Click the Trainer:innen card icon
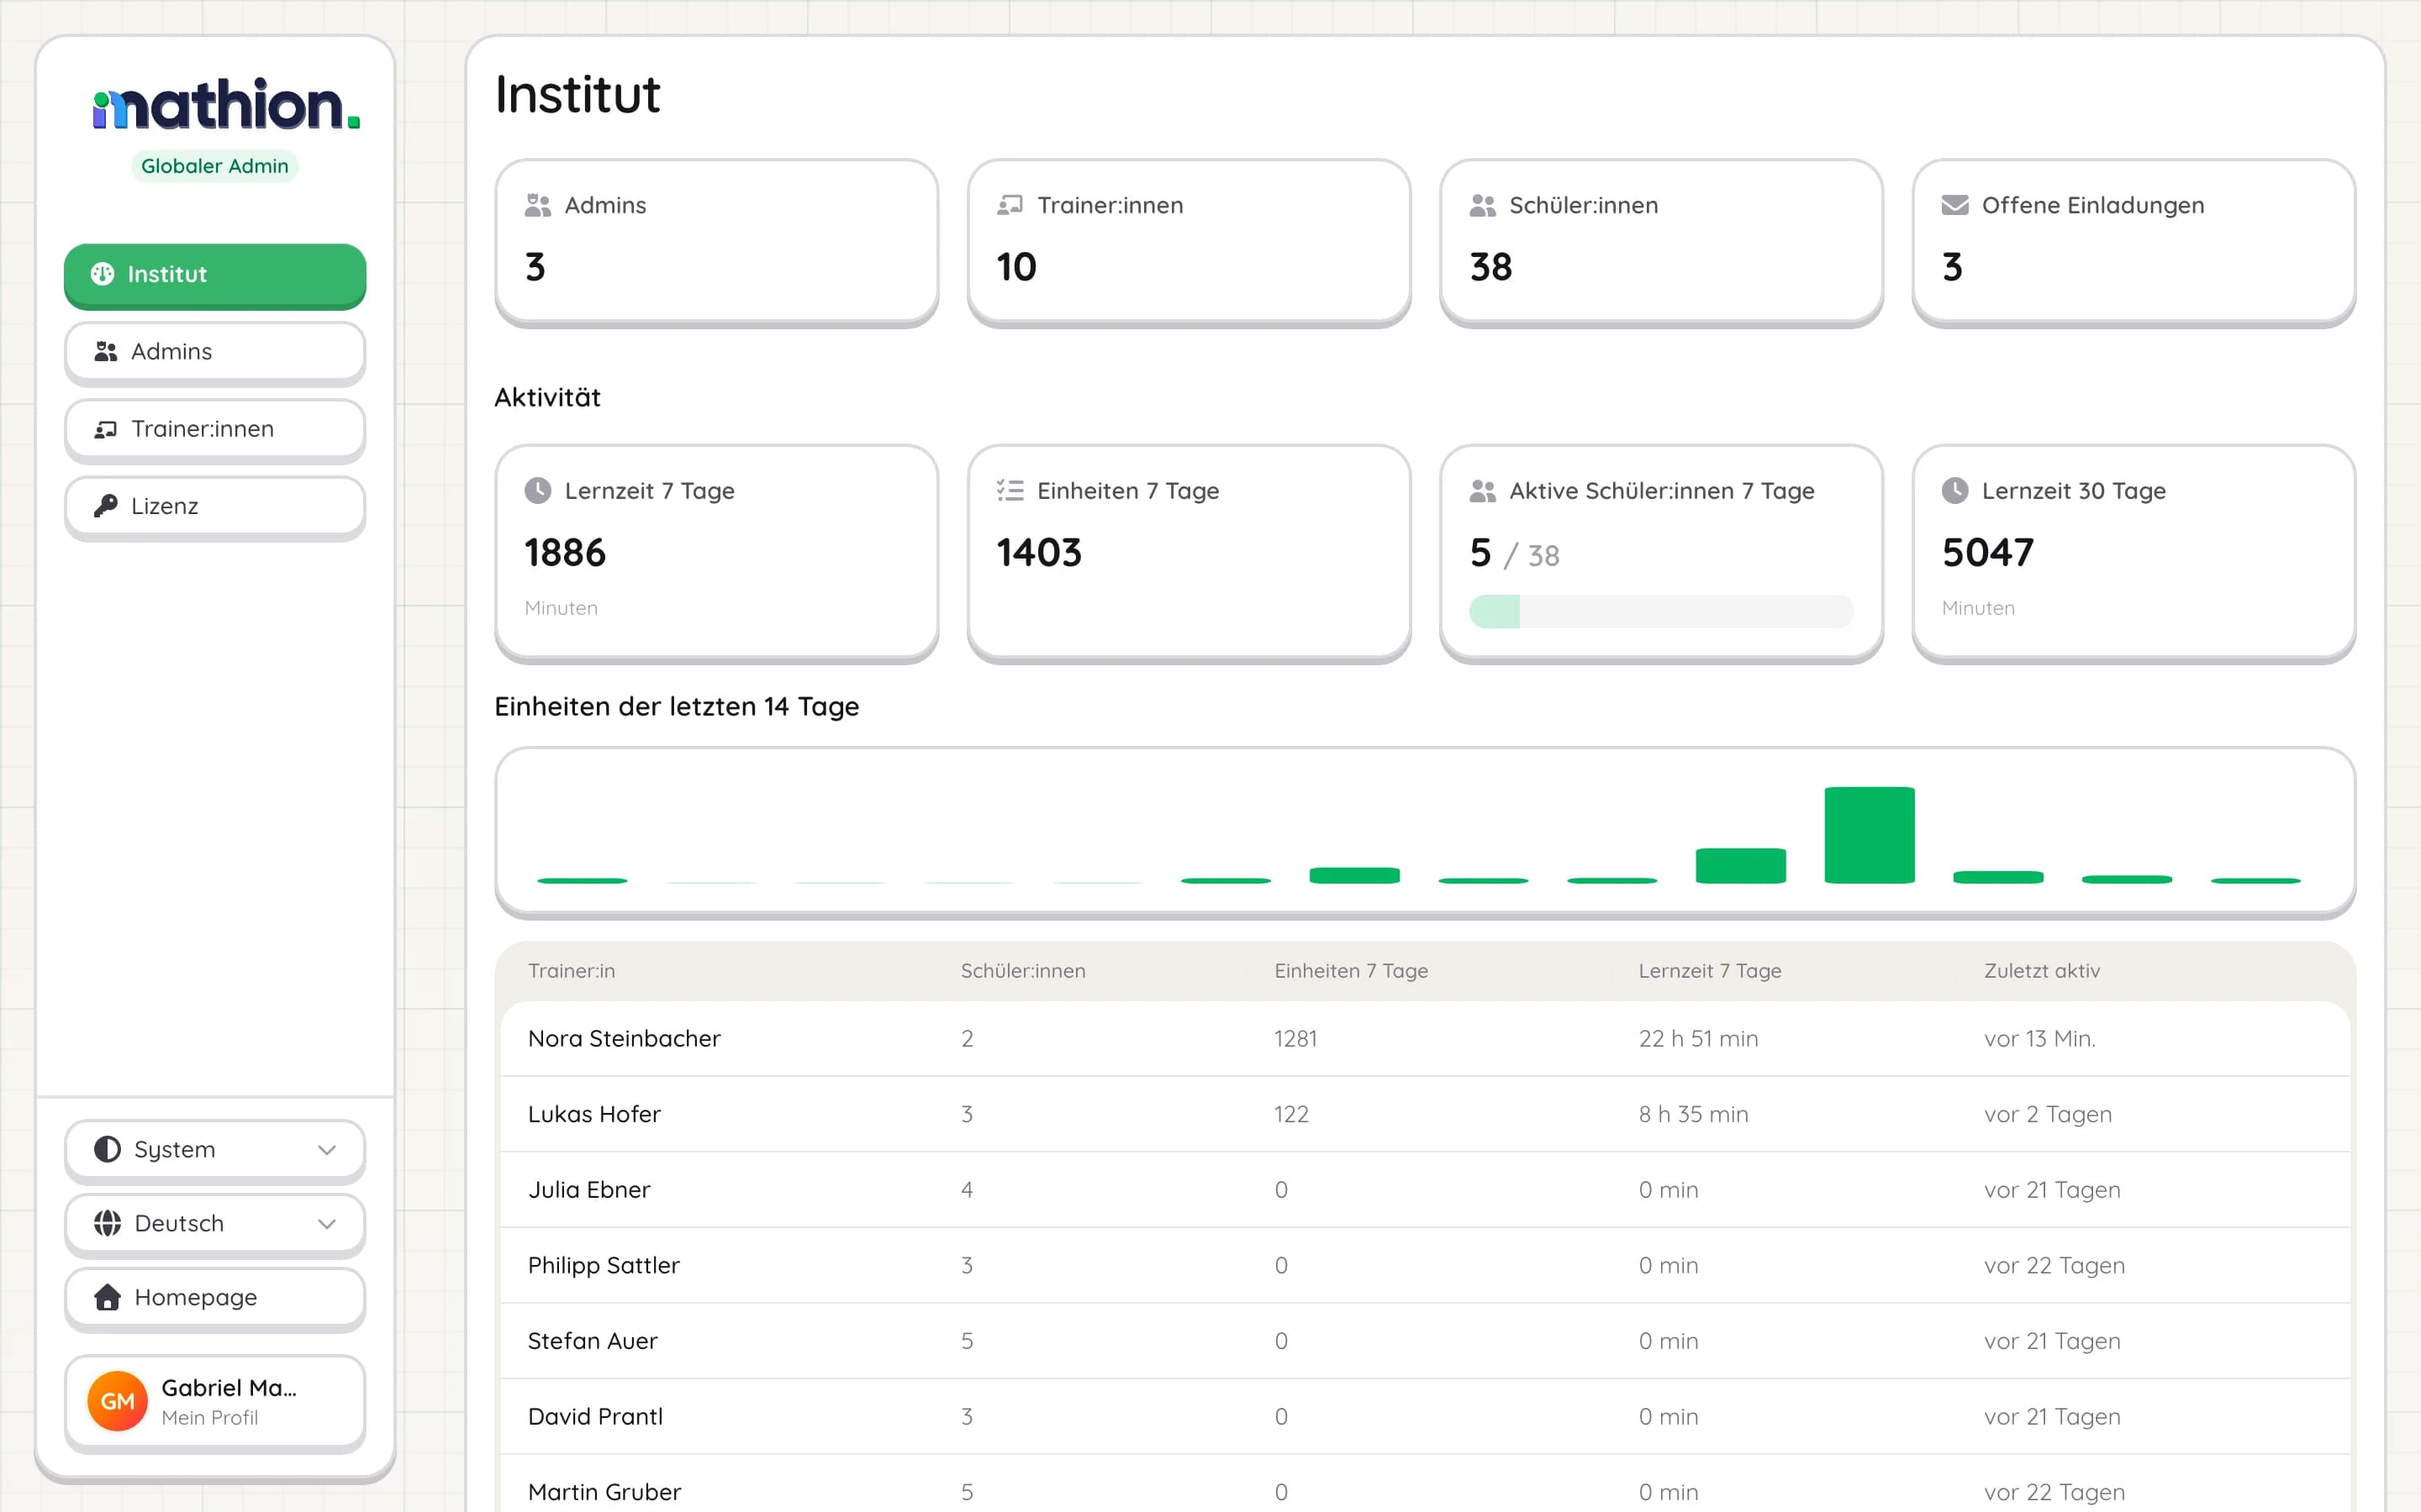Viewport: 2421px width, 1512px height. click(x=1010, y=205)
